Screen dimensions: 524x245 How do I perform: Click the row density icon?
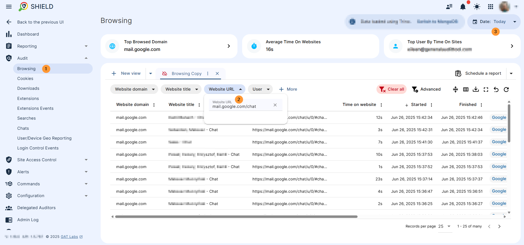pos(455,90)
